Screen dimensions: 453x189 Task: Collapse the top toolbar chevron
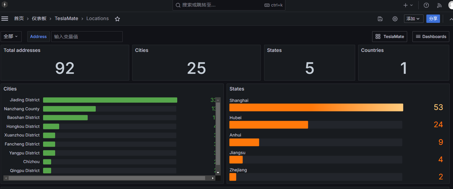coord(451,19)
